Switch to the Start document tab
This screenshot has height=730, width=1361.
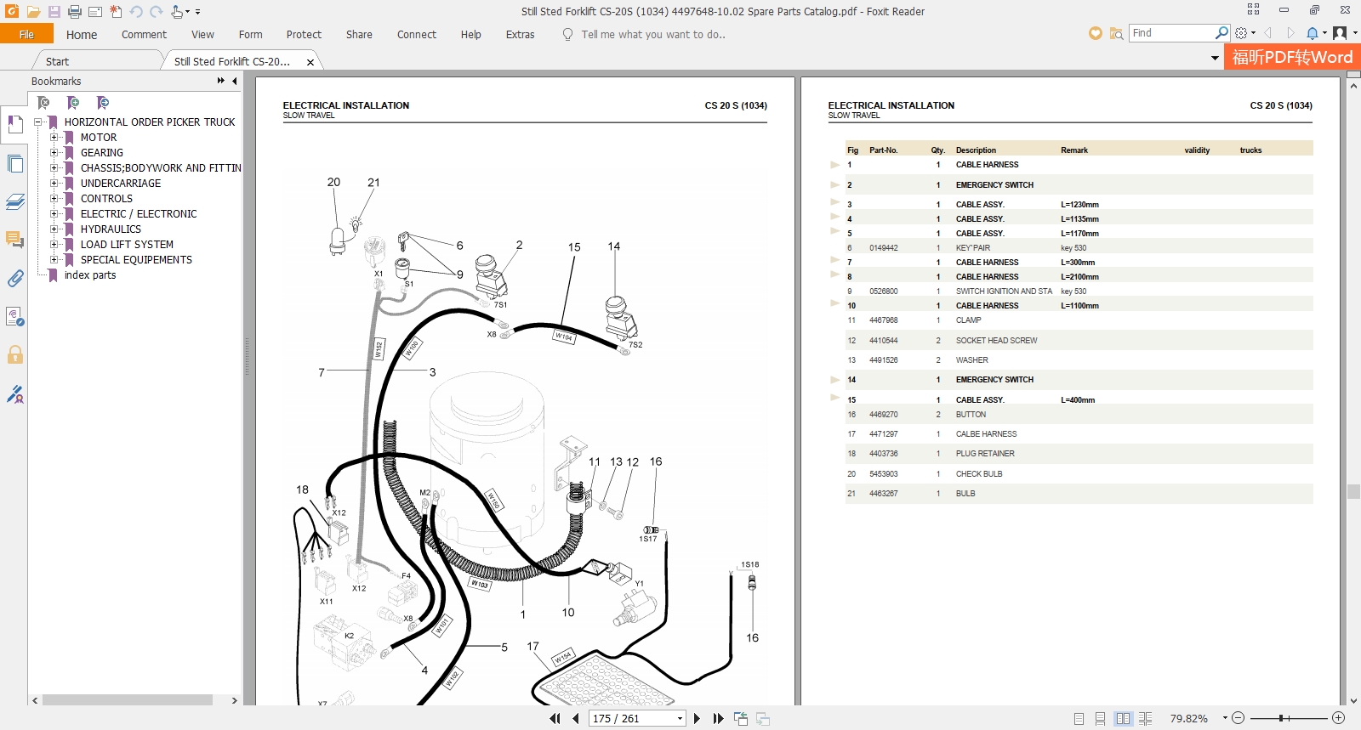click(58, 61)
